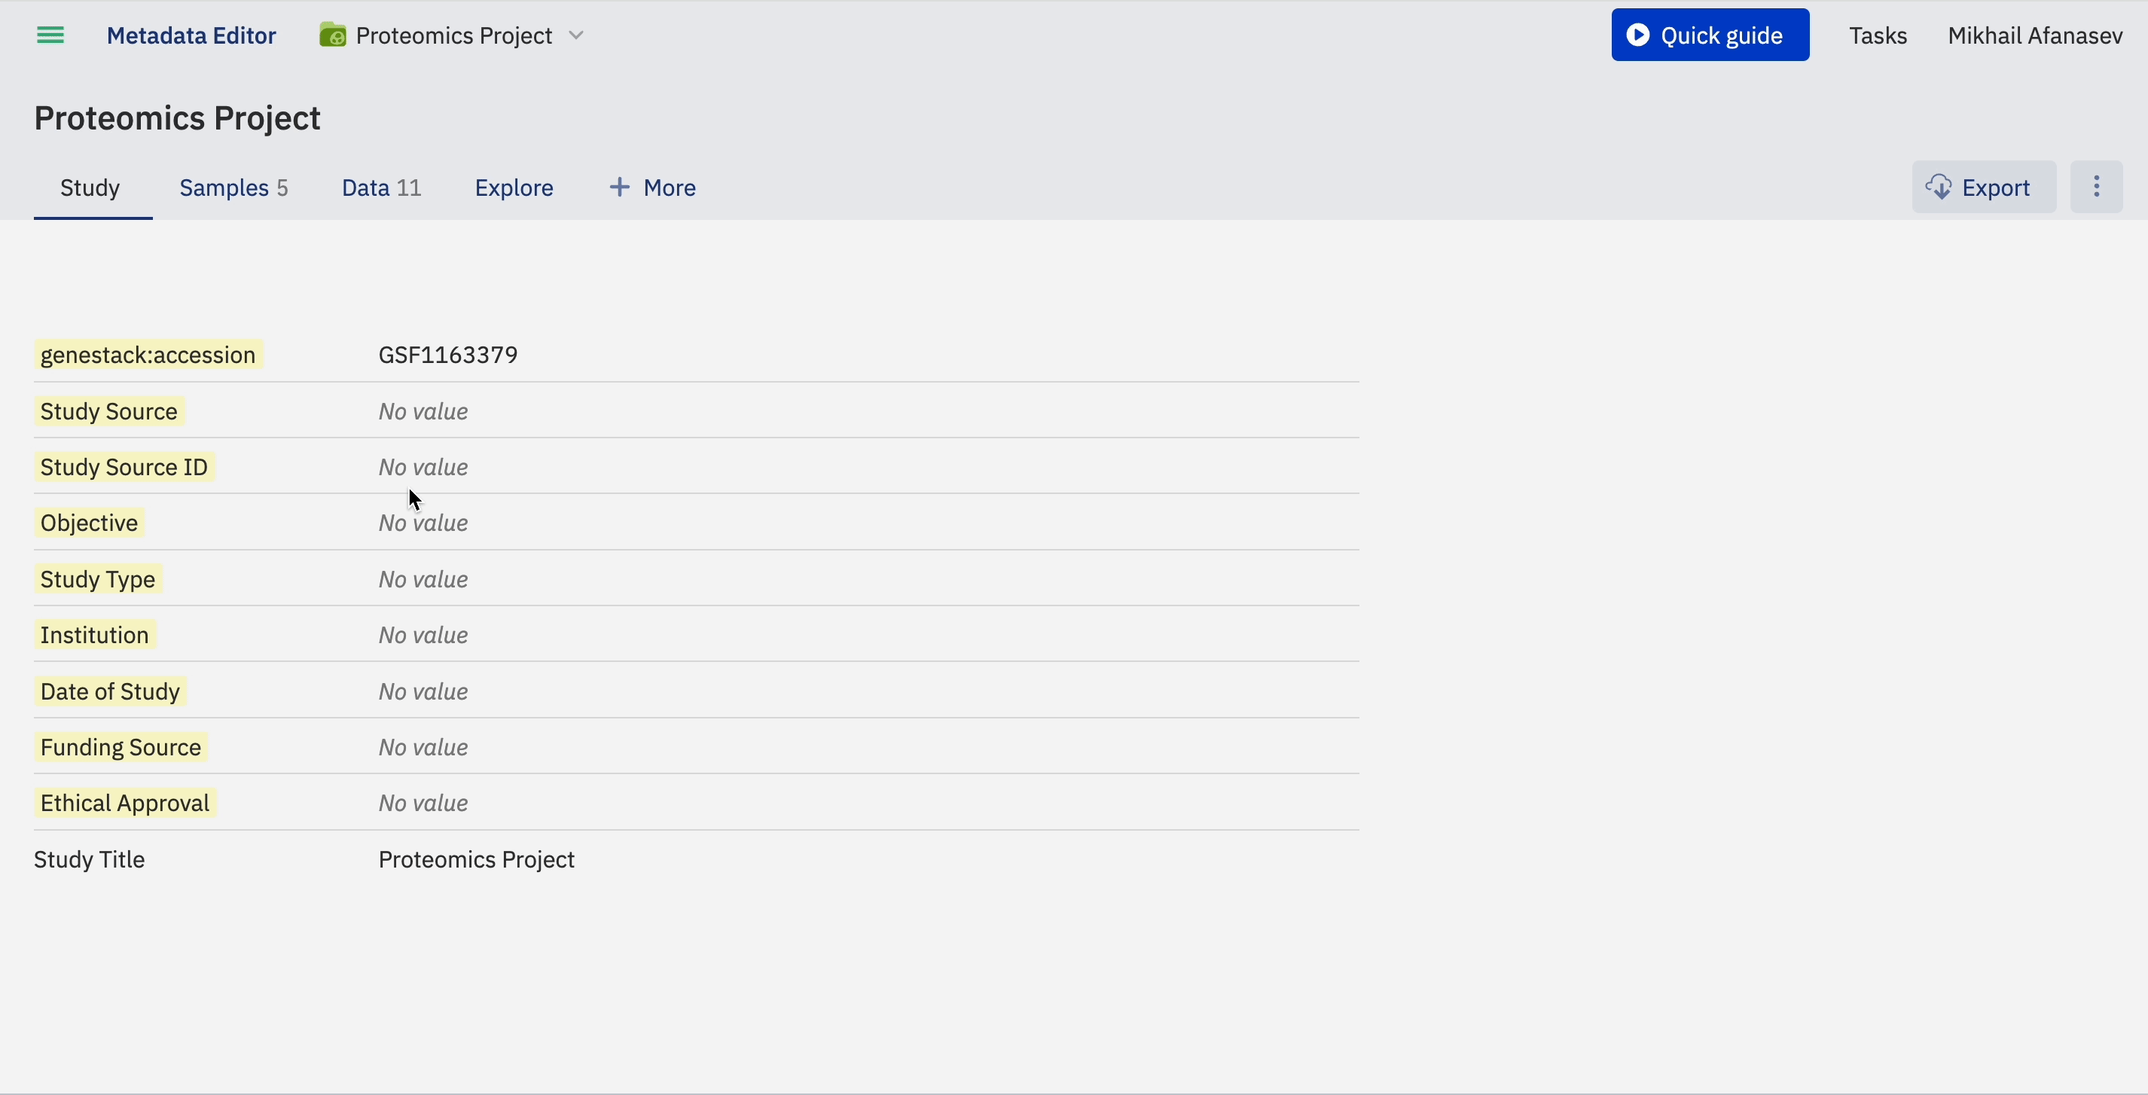
Task: Switch to the Data tab
Action: [x=381, y=188]
